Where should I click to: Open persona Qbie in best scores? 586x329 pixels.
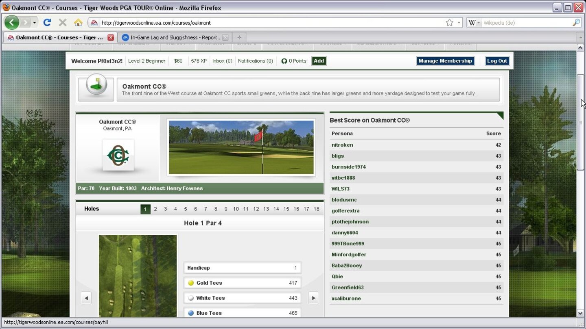pos(337,277)
